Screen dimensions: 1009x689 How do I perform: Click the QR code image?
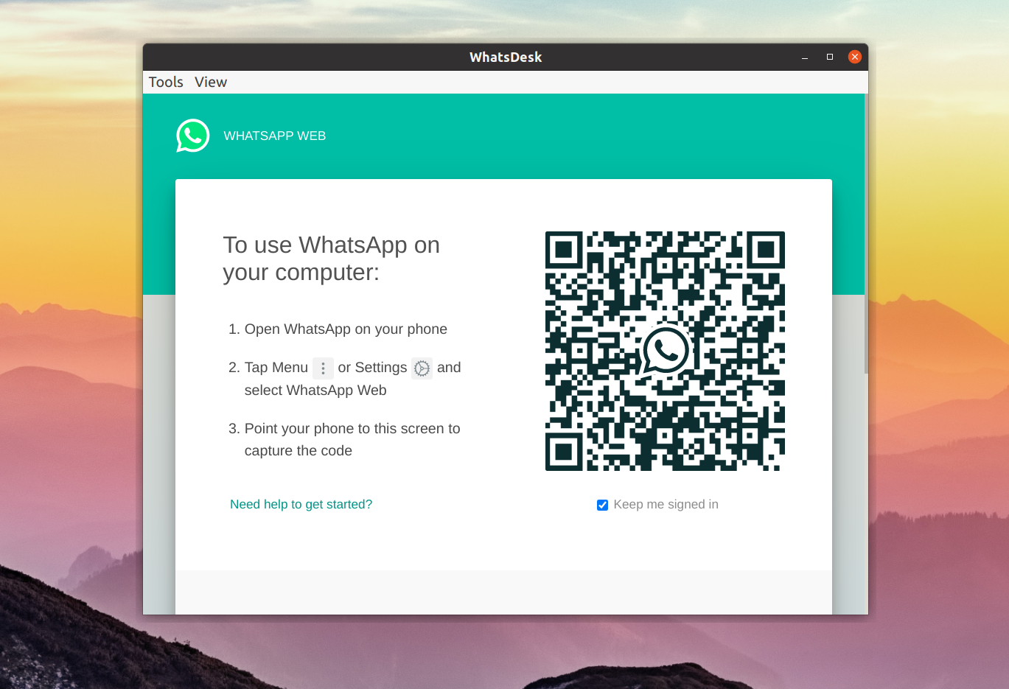(665, 351)
